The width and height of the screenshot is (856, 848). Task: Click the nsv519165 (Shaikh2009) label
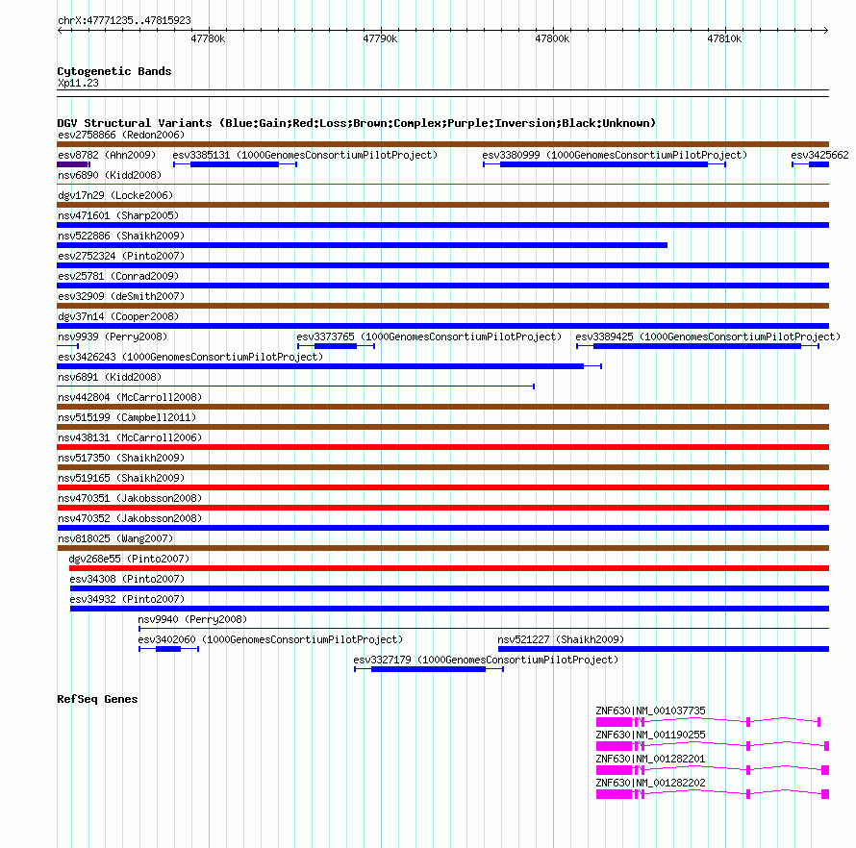coord(121,478)
